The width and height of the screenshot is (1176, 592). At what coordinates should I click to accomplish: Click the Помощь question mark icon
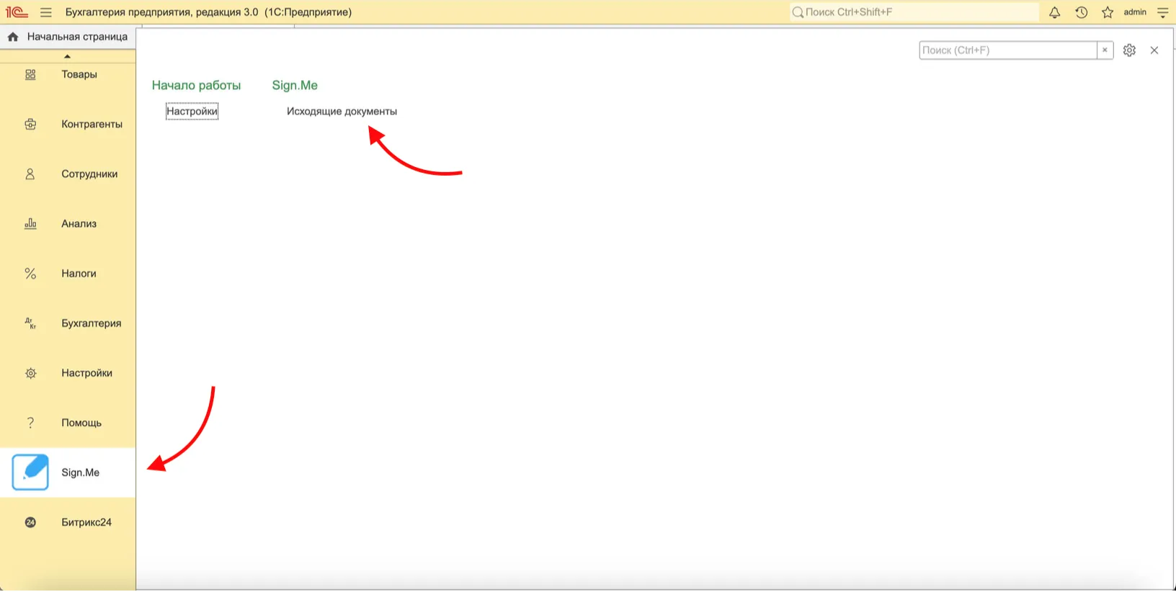[x=30, y=423]
